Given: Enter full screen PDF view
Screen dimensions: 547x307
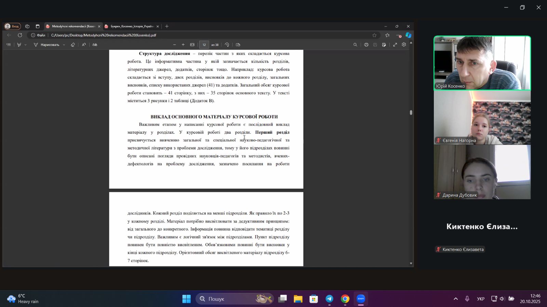Looking at the screenshot, I should pos(395,45).
